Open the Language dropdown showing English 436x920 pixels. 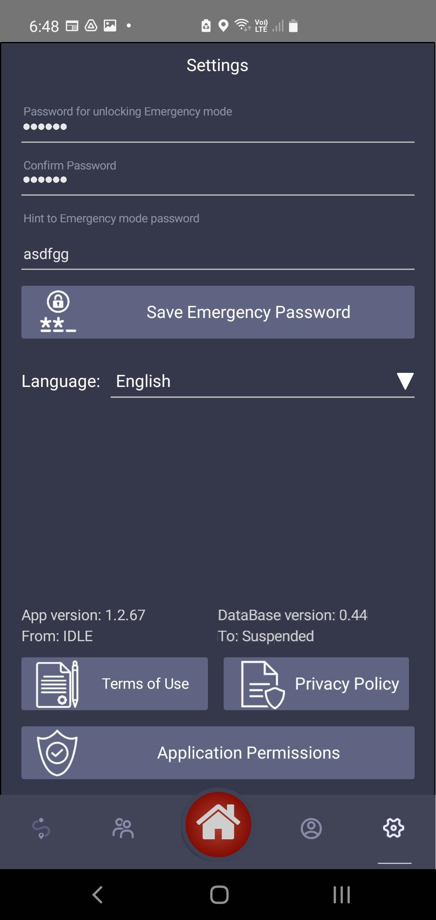point(262,381)
